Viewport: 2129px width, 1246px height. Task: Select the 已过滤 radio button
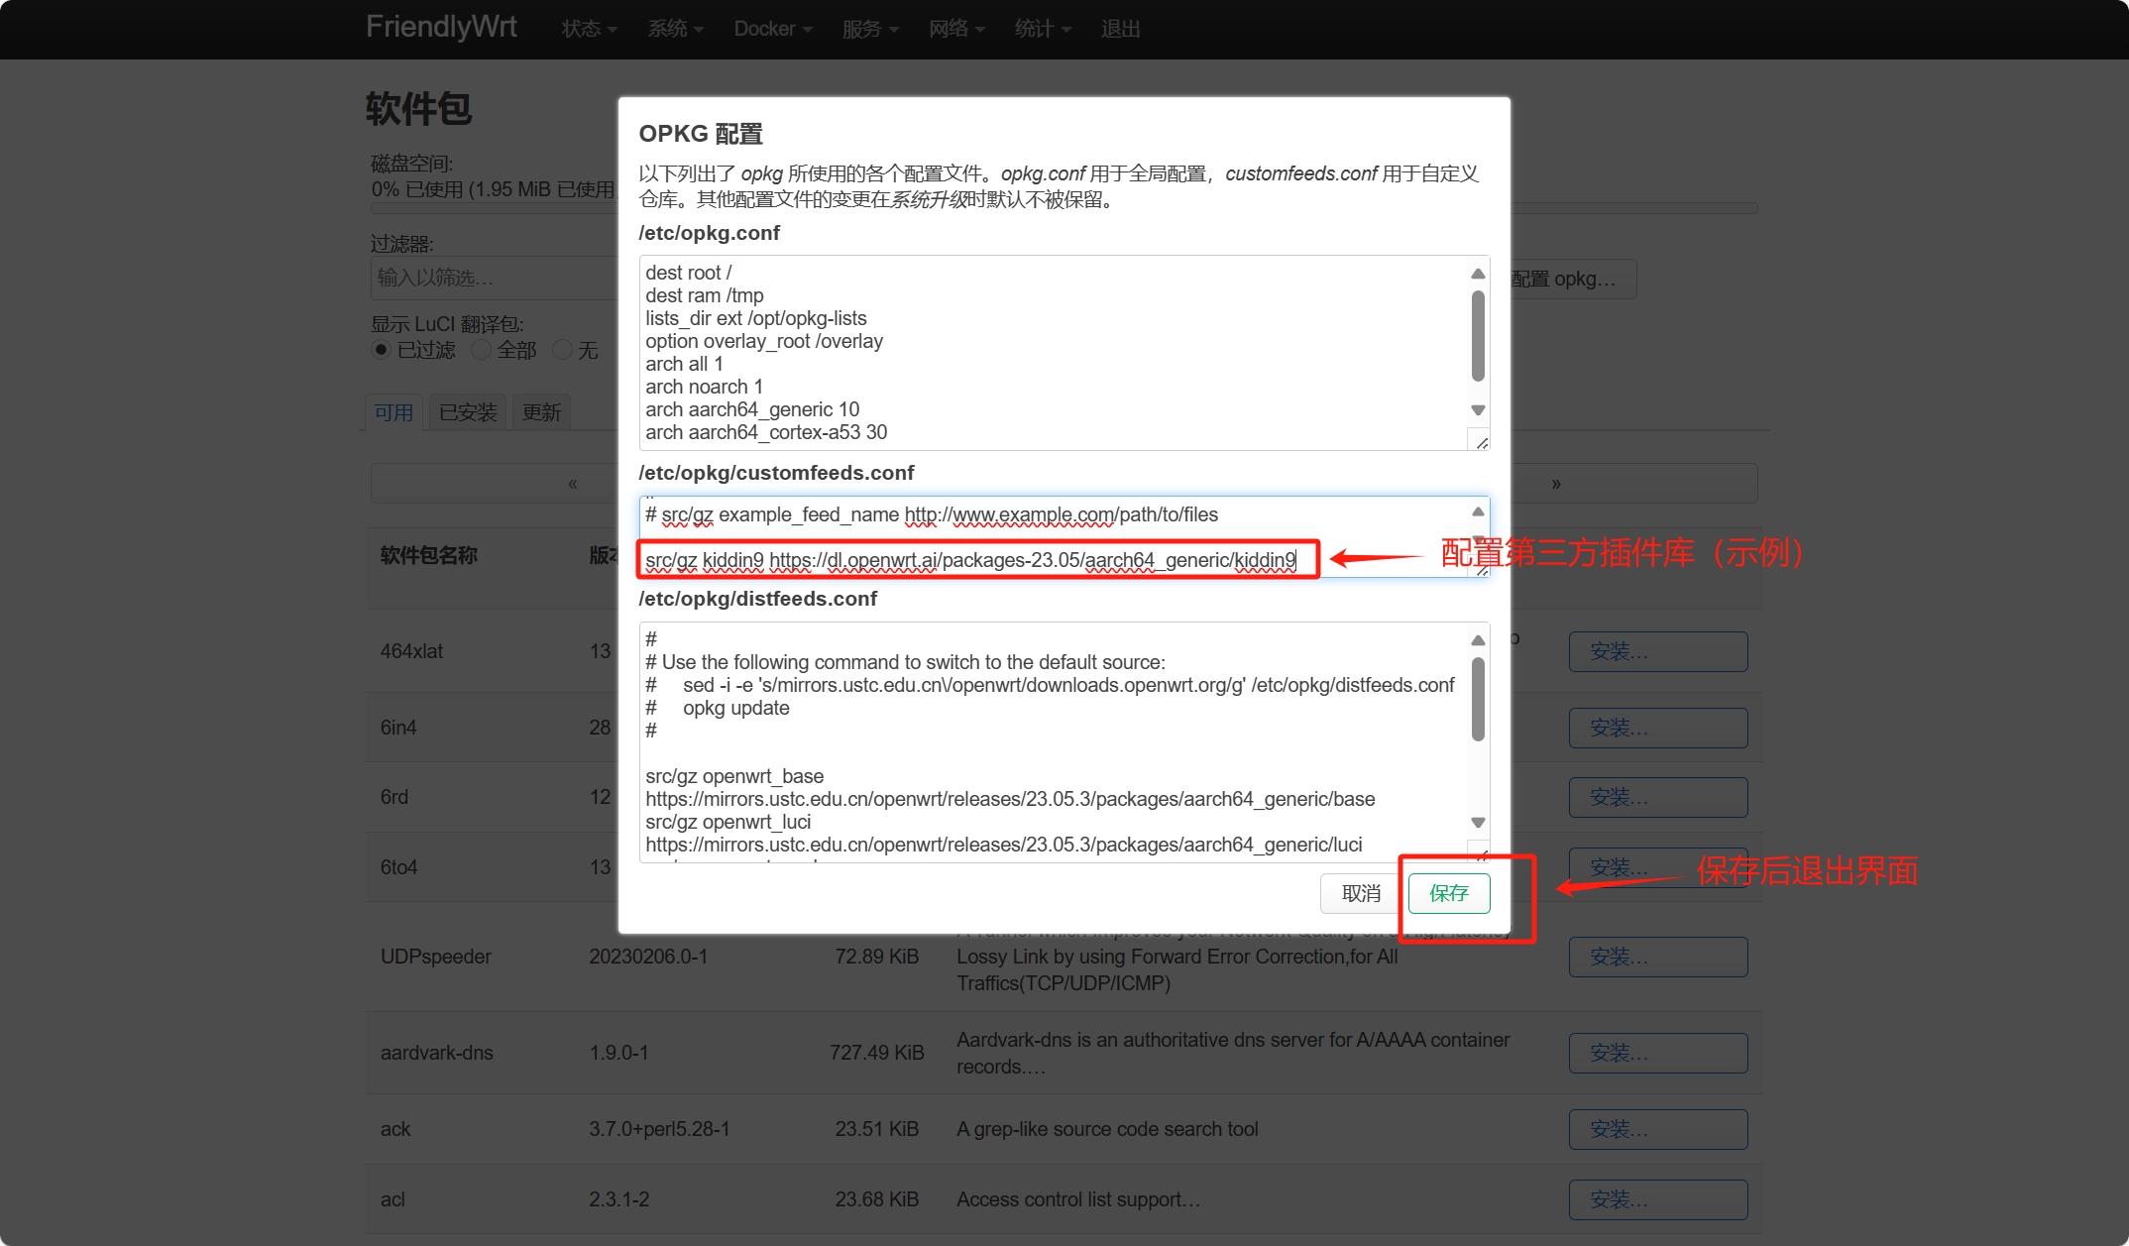381,350
